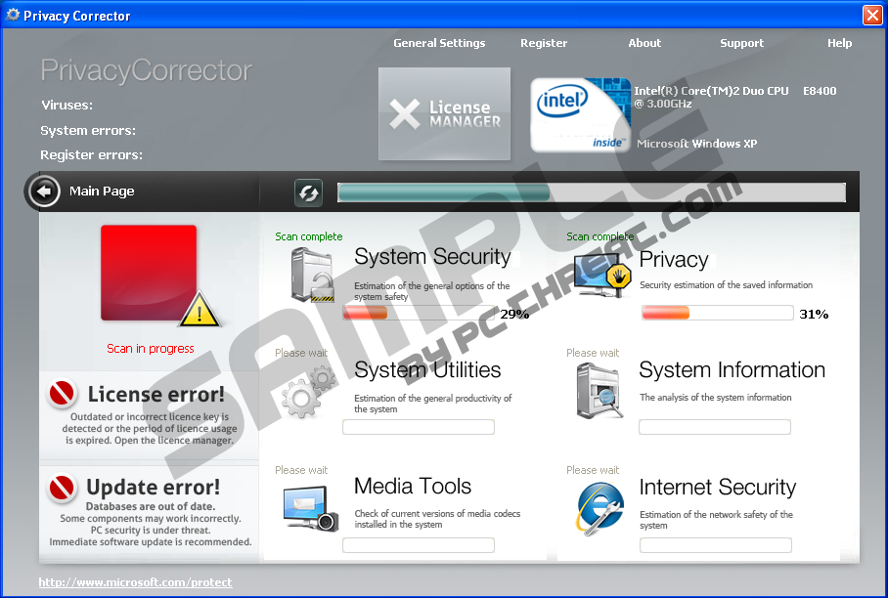Click the System Information magnifier icon
The width and height of the screenshot is (888, 598).
coord(599,392)
